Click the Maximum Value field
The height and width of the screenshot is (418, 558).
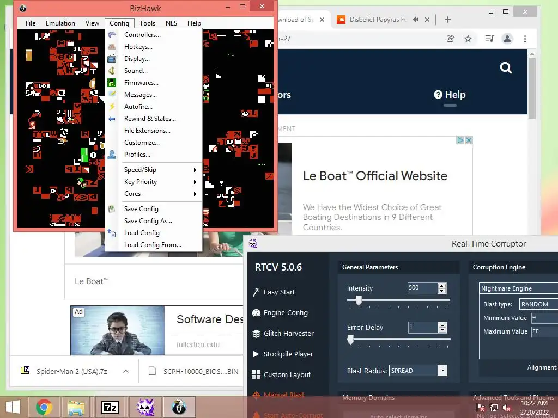(544, 331)
